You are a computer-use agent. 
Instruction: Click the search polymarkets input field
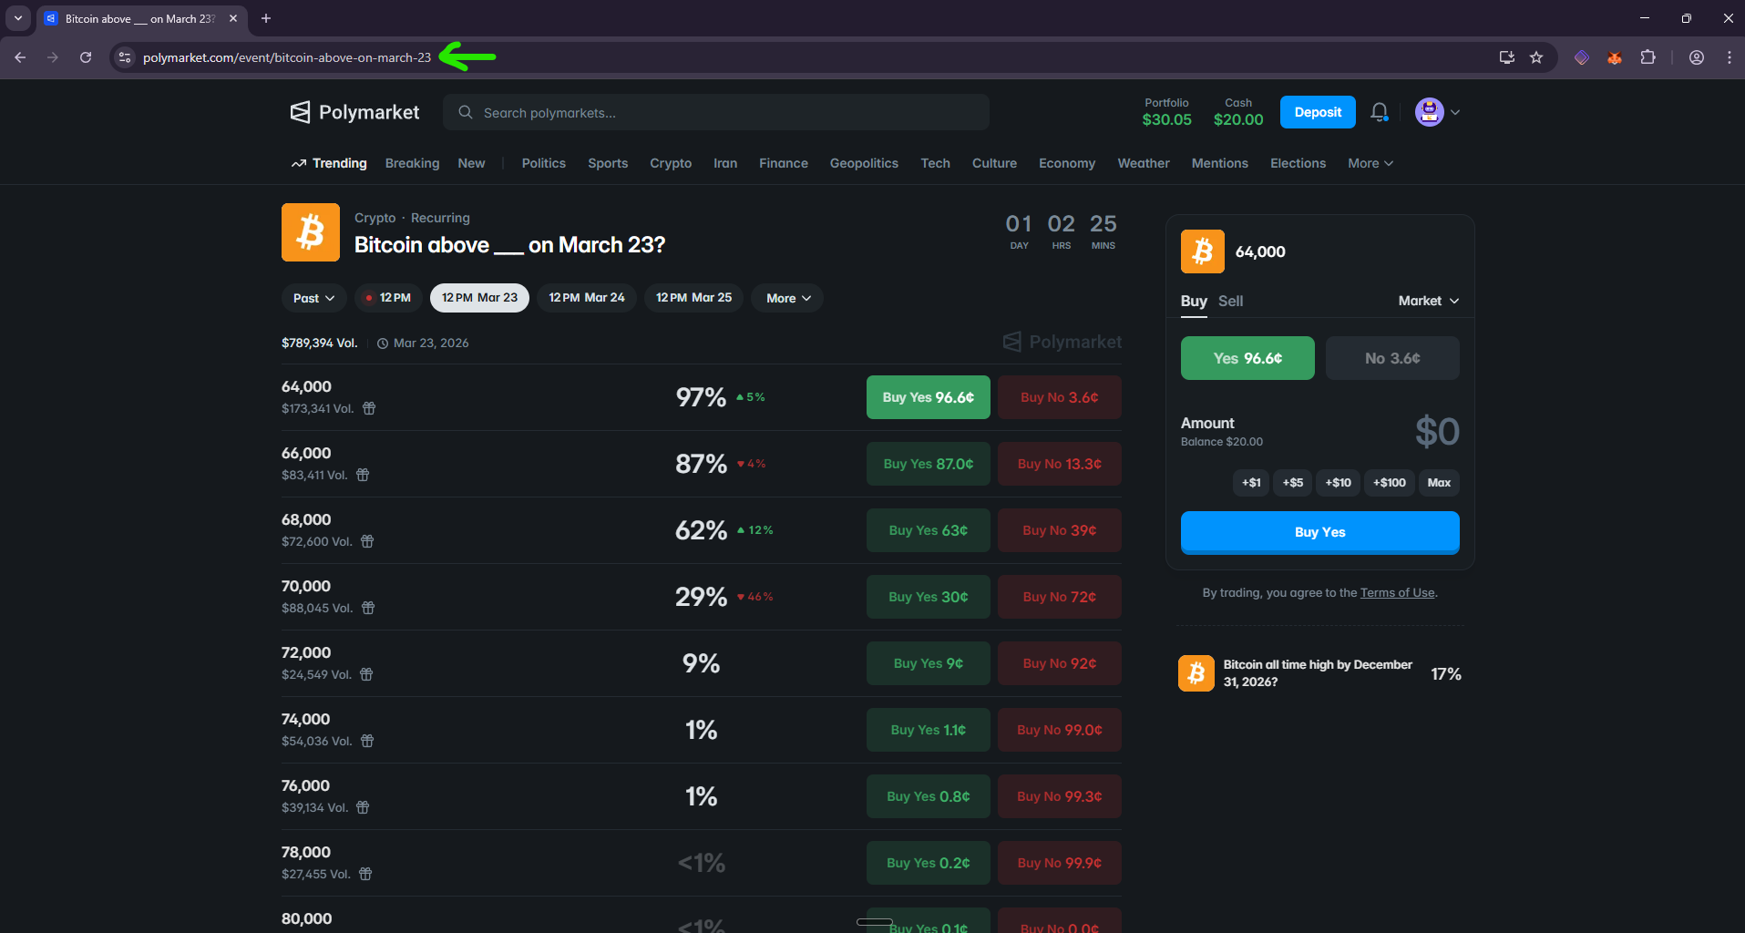click(715, 111)
